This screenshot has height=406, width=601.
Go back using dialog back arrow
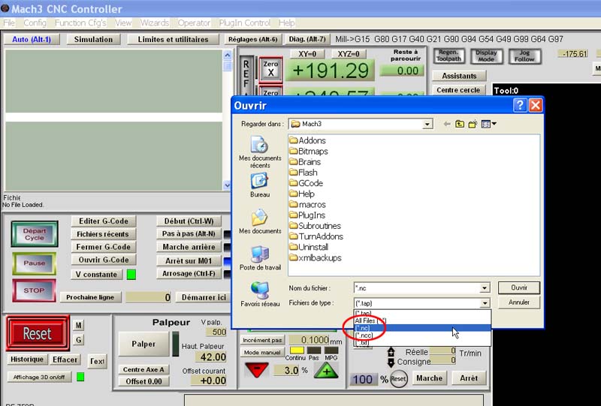pos(446,124)
